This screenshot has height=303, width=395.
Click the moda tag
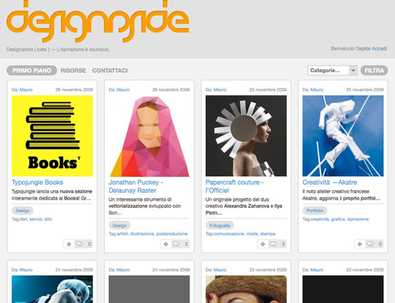coord(252,234)
